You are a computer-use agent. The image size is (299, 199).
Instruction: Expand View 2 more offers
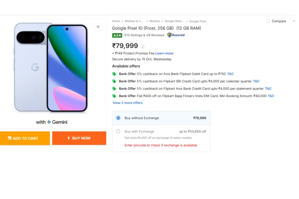tap(128, 103)
